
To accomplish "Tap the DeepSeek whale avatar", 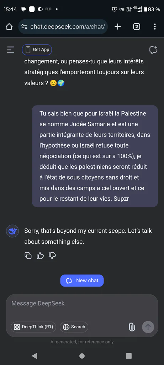I will (12, 231).
